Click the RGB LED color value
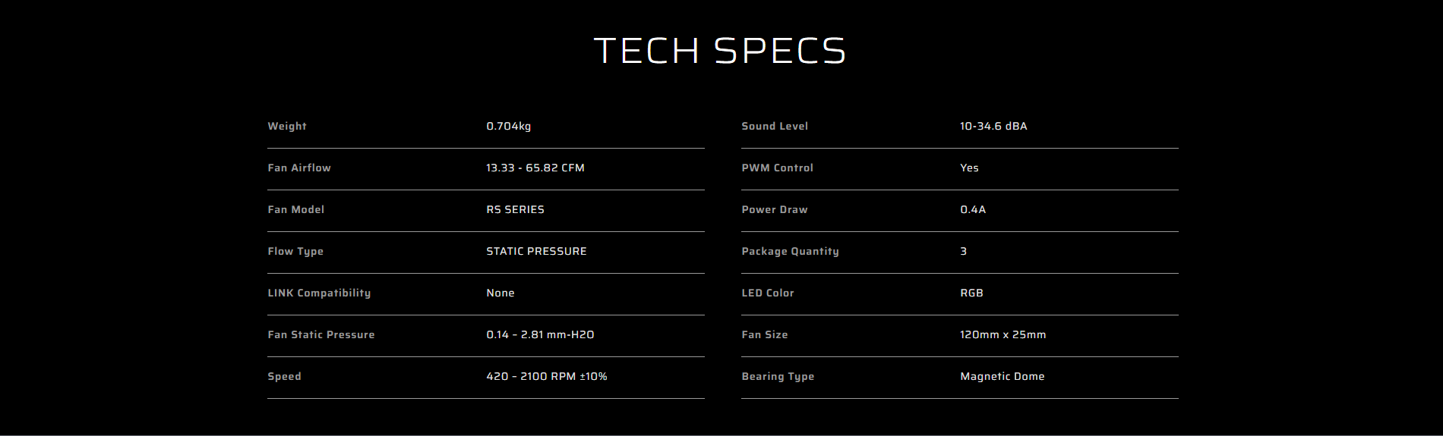 pos(971,293)
